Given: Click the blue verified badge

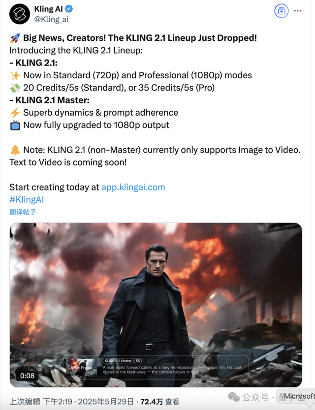Looking at the screenshot, I should point(70,9).
